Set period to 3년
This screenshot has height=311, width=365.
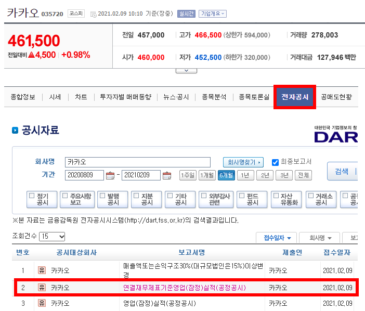(284, 175)
